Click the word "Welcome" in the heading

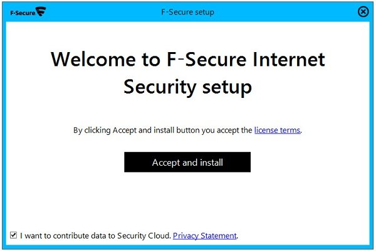pos(91,60)
